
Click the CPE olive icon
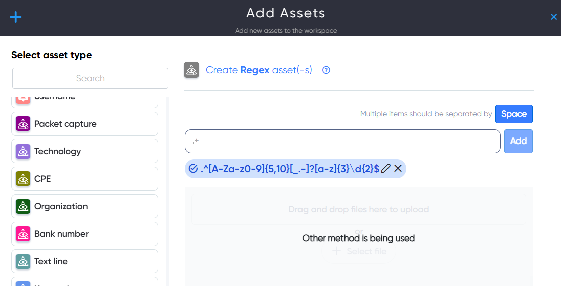click(23, 179)
